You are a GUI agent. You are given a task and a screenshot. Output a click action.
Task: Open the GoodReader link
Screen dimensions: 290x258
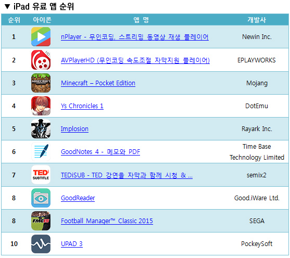pyautogui.click(x=78, y=198)
